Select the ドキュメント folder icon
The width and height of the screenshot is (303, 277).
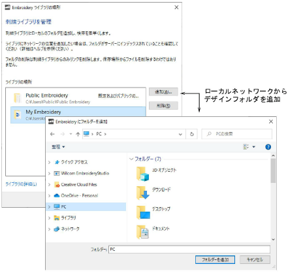coord(143,232)
